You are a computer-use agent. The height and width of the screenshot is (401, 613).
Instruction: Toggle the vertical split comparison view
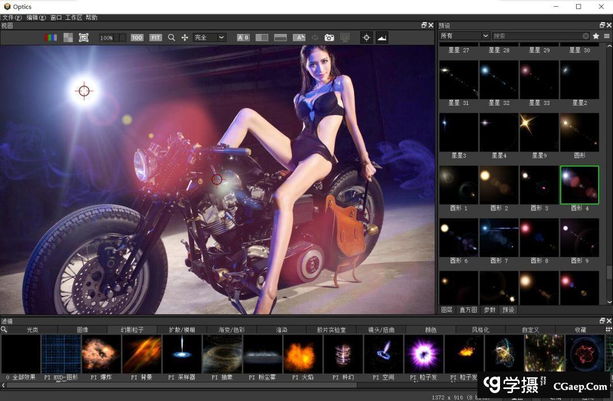tap(262, 37)
